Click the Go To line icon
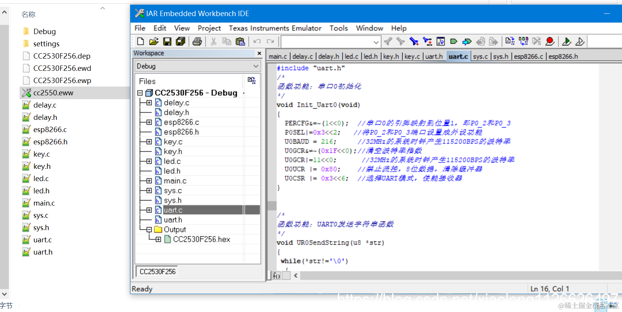 click(x=441, y=41)
